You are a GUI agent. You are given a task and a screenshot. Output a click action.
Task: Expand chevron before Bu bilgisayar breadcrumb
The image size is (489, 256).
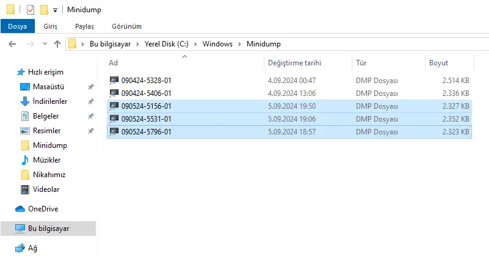click(82, 45)
